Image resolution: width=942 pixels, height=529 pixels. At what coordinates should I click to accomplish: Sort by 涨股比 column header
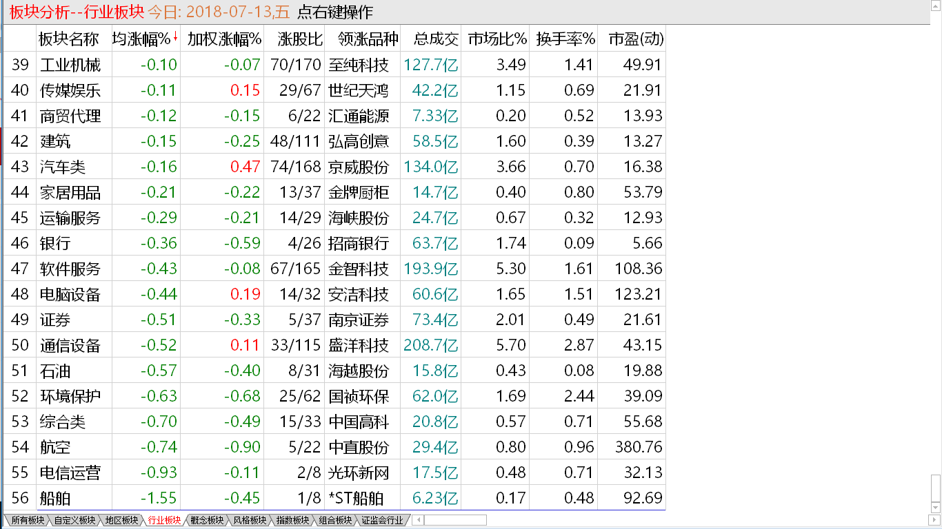pyautogui.click(x=301, y=39)
